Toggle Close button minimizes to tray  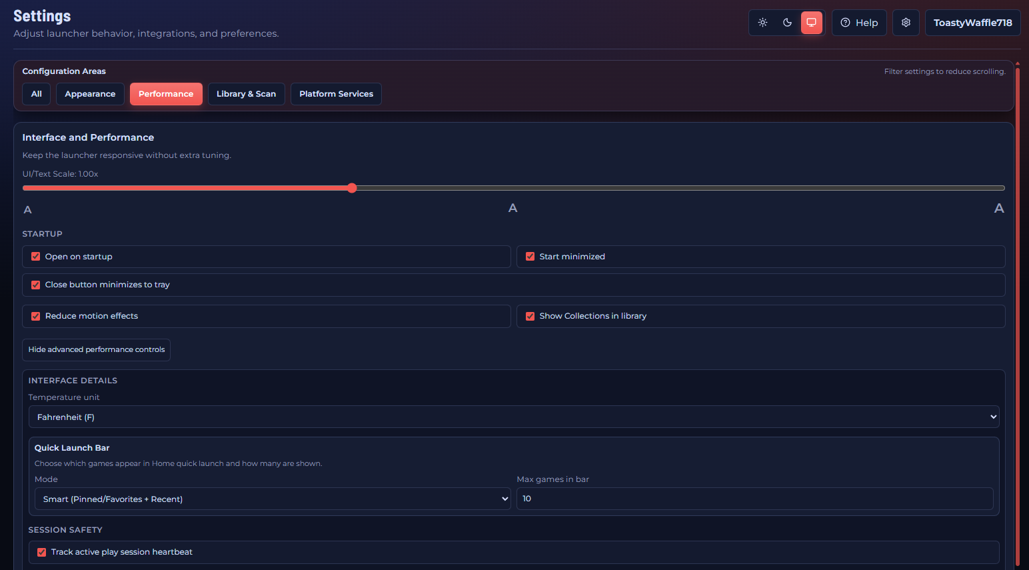click(36, 285)
